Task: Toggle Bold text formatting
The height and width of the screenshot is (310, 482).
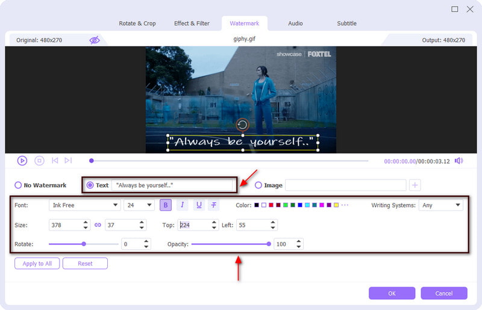Action: click(x=165, y=205)
